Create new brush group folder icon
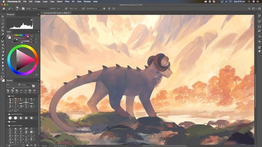The height and width of the screenshot is (147, 262). coord(27,145)
